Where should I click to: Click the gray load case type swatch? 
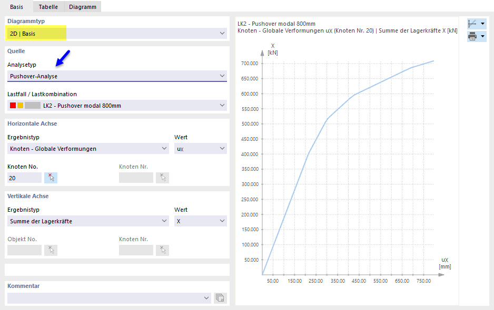point(33,105)
